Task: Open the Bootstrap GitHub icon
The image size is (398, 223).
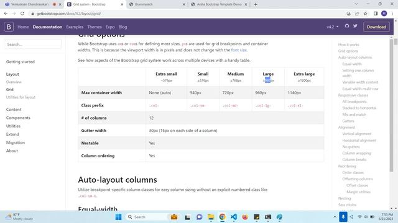Action: coord(347,26)
